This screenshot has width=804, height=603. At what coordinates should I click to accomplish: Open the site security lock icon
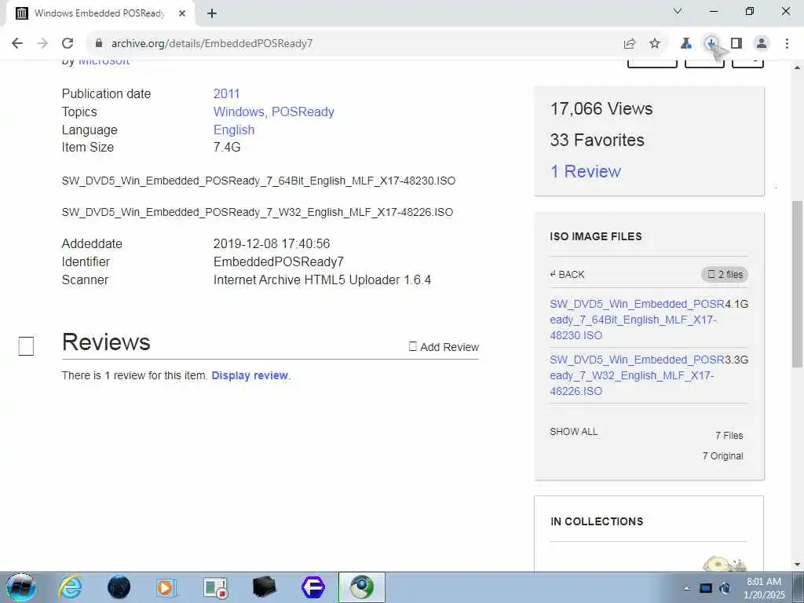[x=99, y=43]
